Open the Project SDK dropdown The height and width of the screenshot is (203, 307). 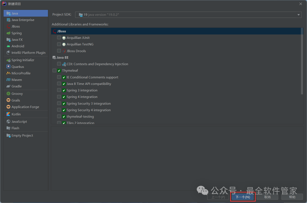(x=188, y=15)
